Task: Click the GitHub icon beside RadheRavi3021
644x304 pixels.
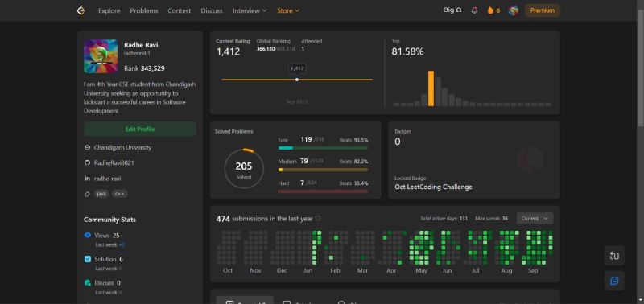Action: 87,163
